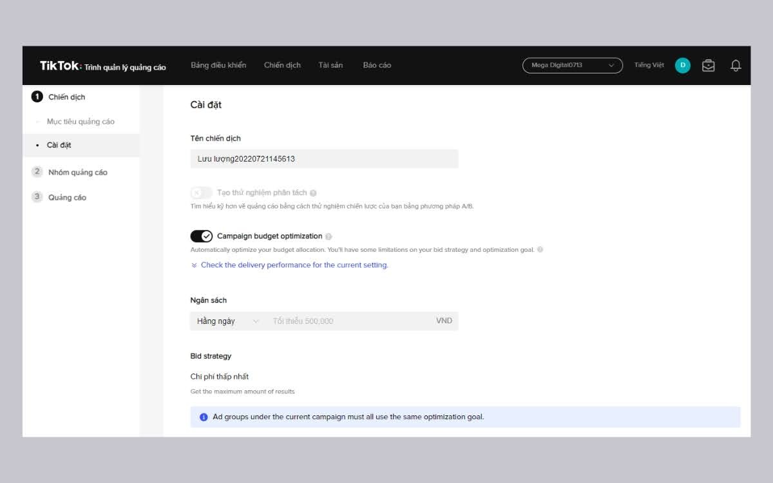The width and height of the screenshot is (773, 483).
Task: Click the info icon in blue notice banner
Action: (x=204, y=417)
